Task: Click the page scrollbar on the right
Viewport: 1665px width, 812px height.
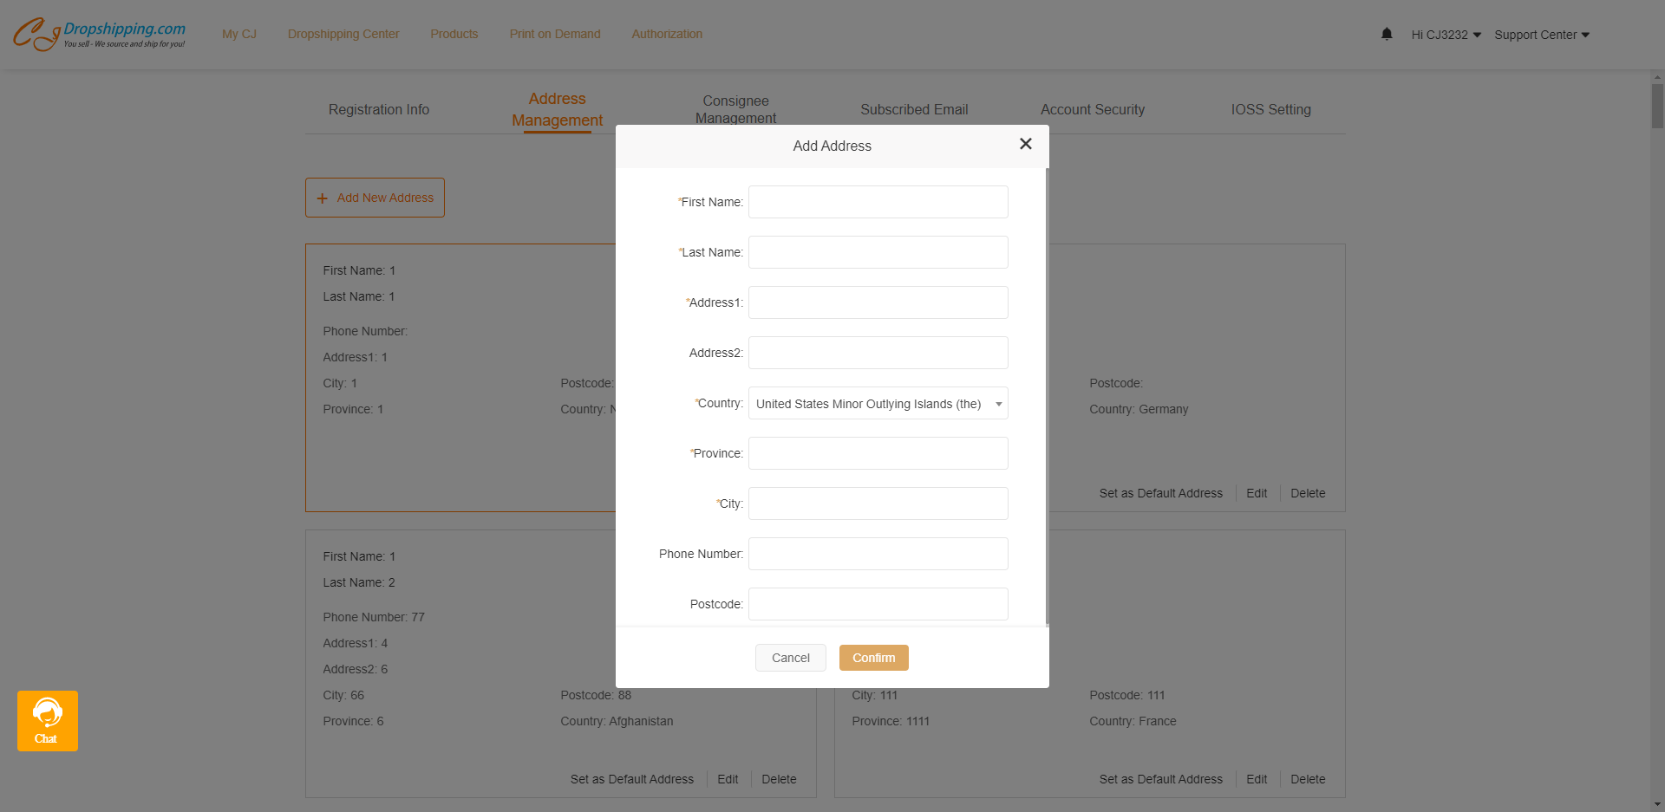Action: (x=1657, y=107)
